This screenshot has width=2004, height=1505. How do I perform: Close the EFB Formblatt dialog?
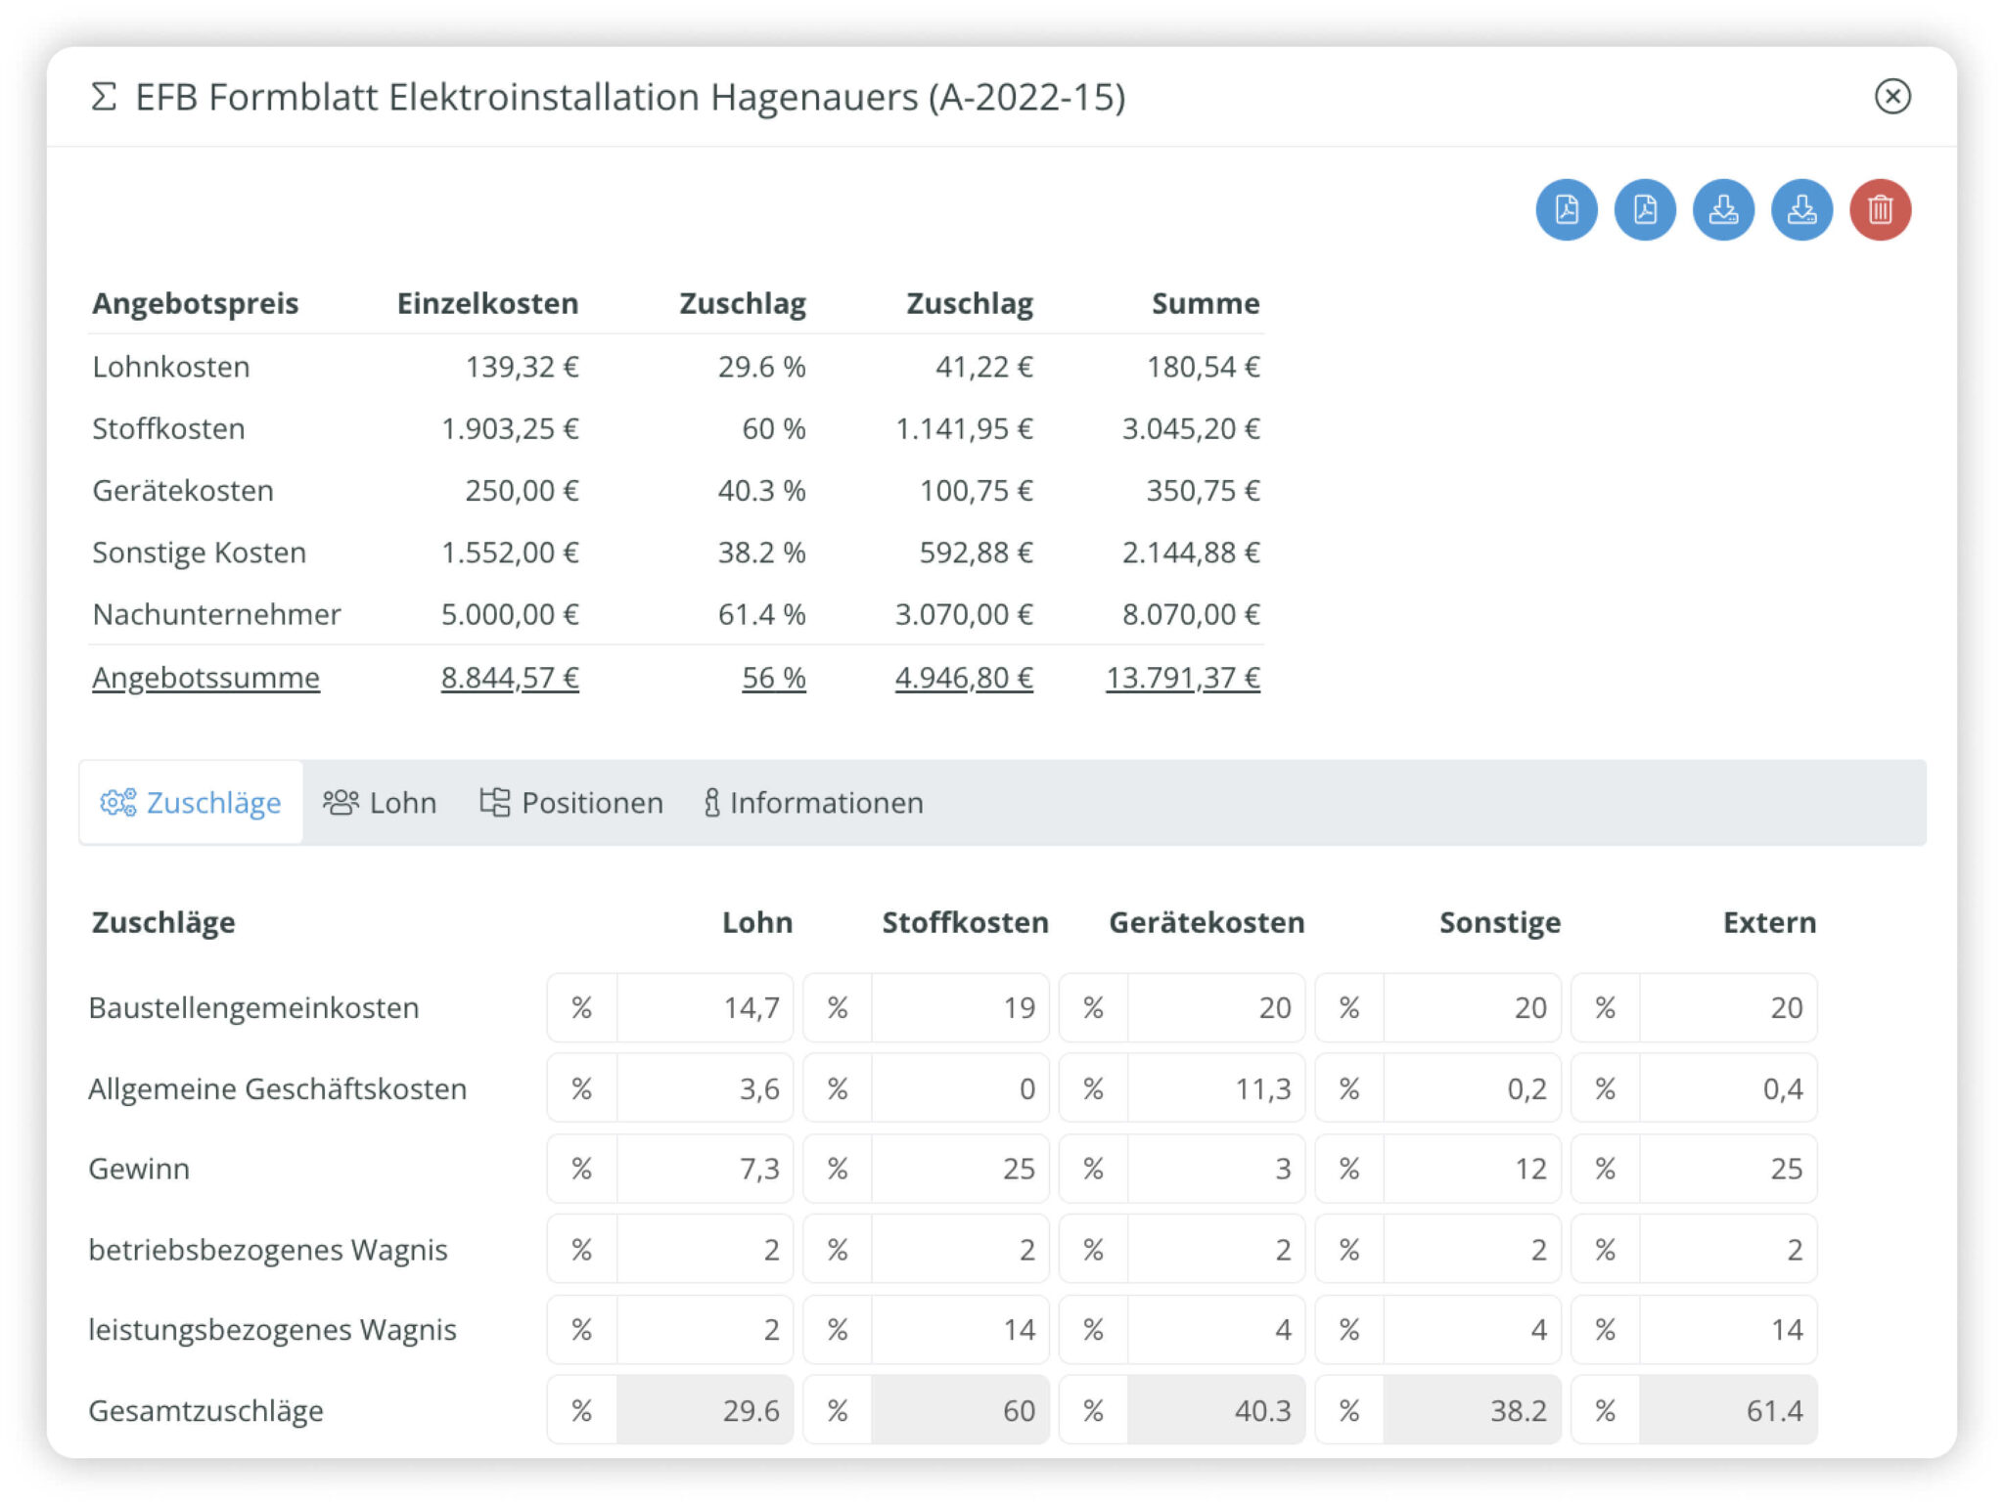[x=1891, y=97]
